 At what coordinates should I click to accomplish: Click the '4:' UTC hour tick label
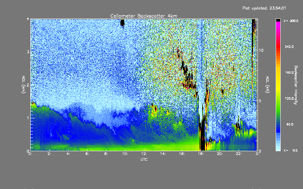click(69, 154)
